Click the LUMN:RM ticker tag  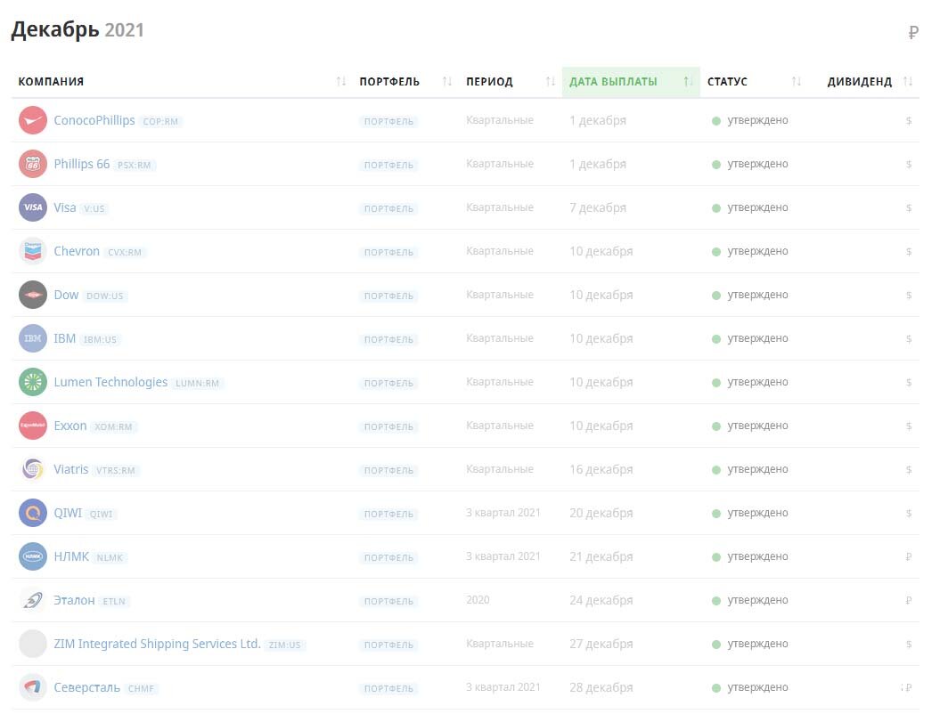[x=197, y=384]
